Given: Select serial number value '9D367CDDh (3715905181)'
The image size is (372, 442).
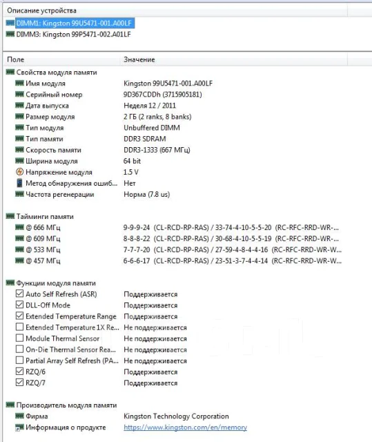Looking at the screenshot, I should pos(162,95).
